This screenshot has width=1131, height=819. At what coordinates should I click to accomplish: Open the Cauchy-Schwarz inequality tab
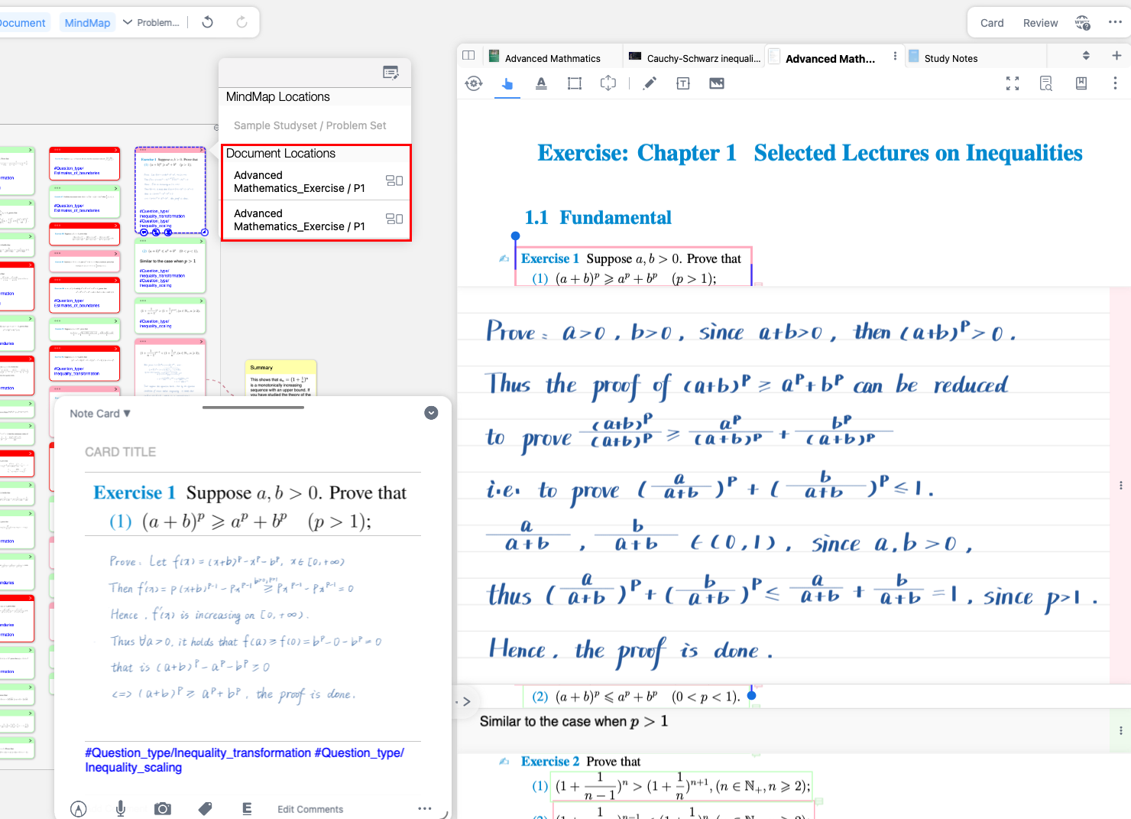[695, 58]
